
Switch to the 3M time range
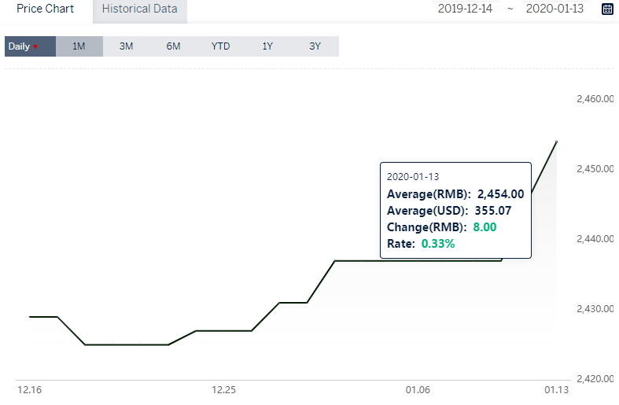127,46
